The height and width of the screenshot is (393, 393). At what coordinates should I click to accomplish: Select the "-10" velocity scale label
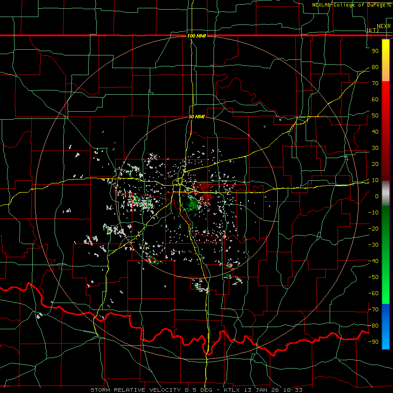pos(373,213)
